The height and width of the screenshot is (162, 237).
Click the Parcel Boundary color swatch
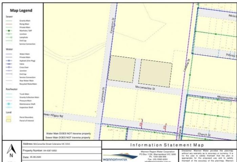[x=8, y=117]
